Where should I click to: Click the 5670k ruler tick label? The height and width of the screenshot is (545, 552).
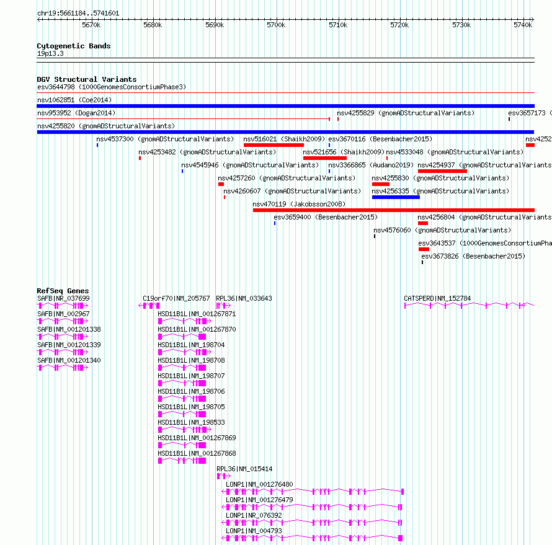pos(91,25)
